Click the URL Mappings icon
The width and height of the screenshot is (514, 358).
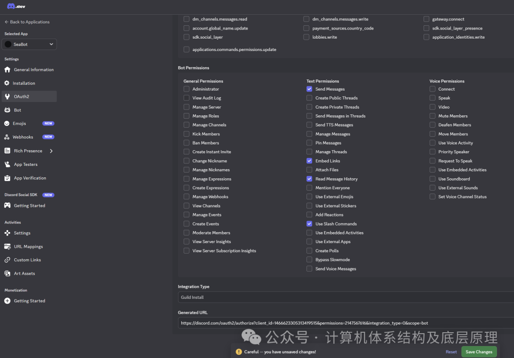7,246
